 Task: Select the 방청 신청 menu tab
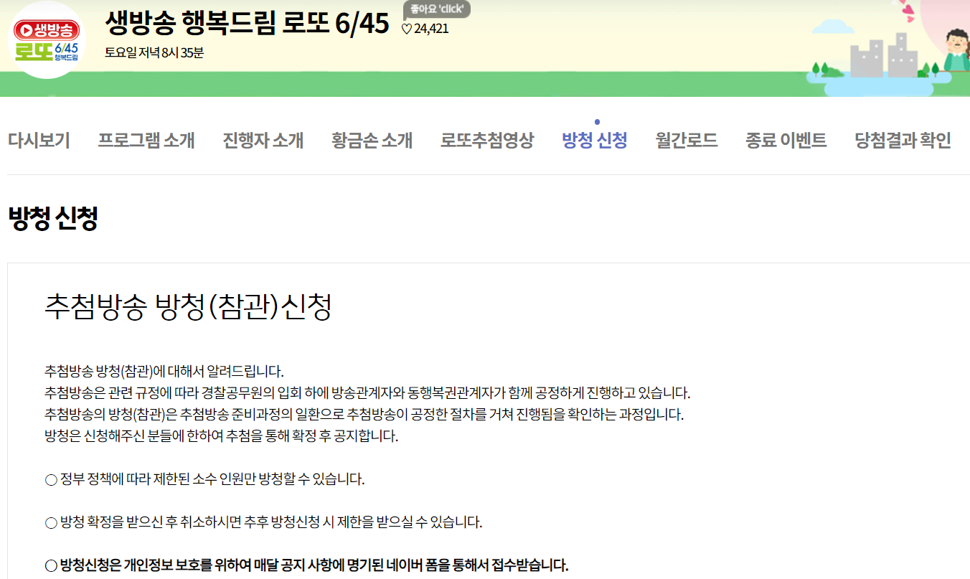(595, 140)
